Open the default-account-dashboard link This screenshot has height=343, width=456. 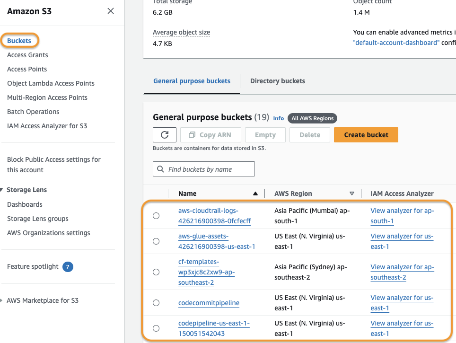[396, 43]
